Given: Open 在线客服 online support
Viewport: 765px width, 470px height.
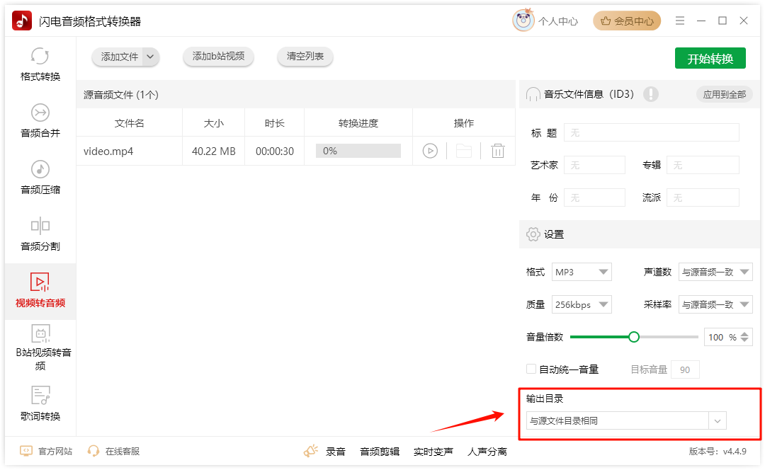Looking at the screenshot, I should click(123, 452).
